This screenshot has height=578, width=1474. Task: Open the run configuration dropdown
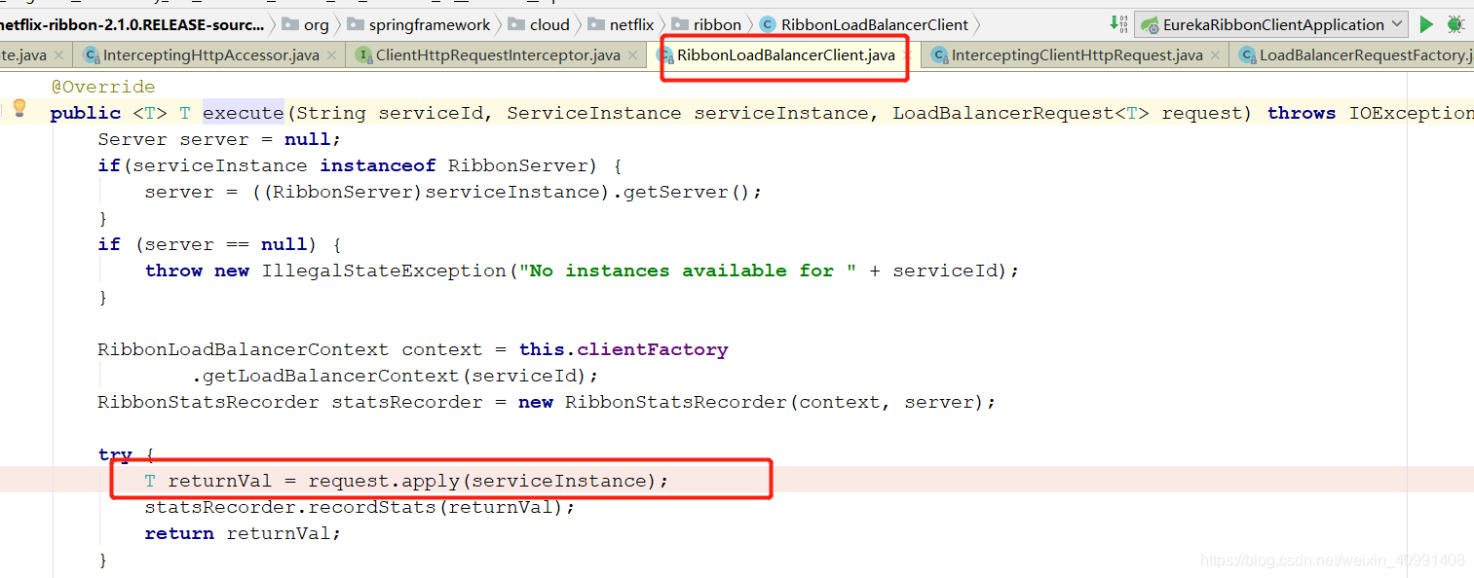(1272, 24)
